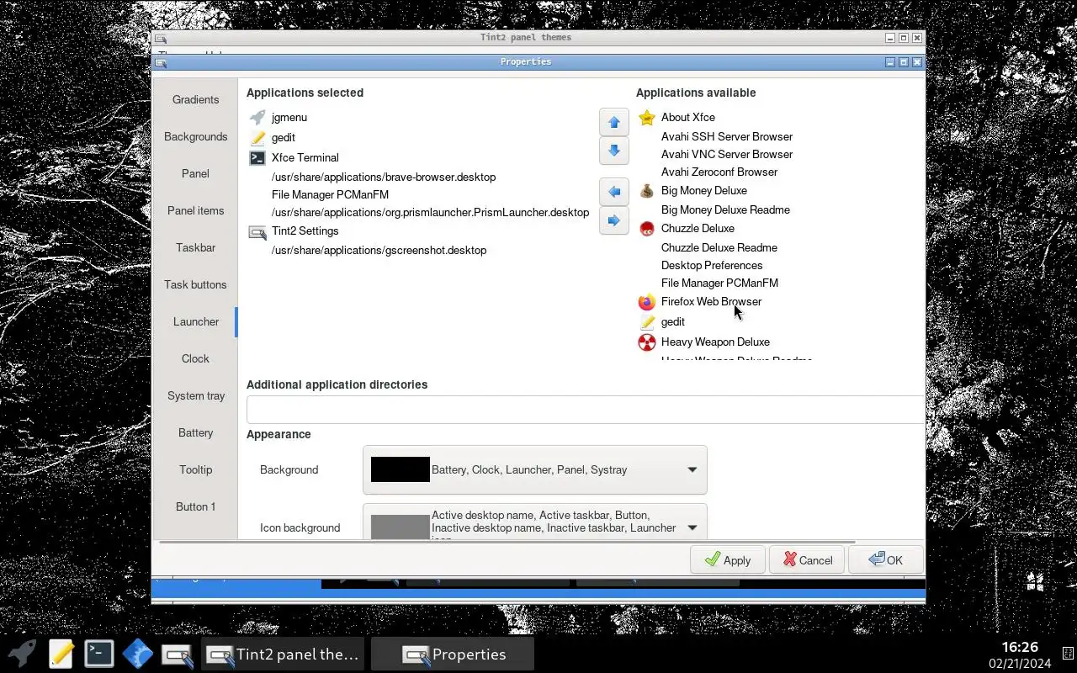Click the About Xfce star icon
The height and width of the screenshot is (673, 1077).
pos(646,118)
